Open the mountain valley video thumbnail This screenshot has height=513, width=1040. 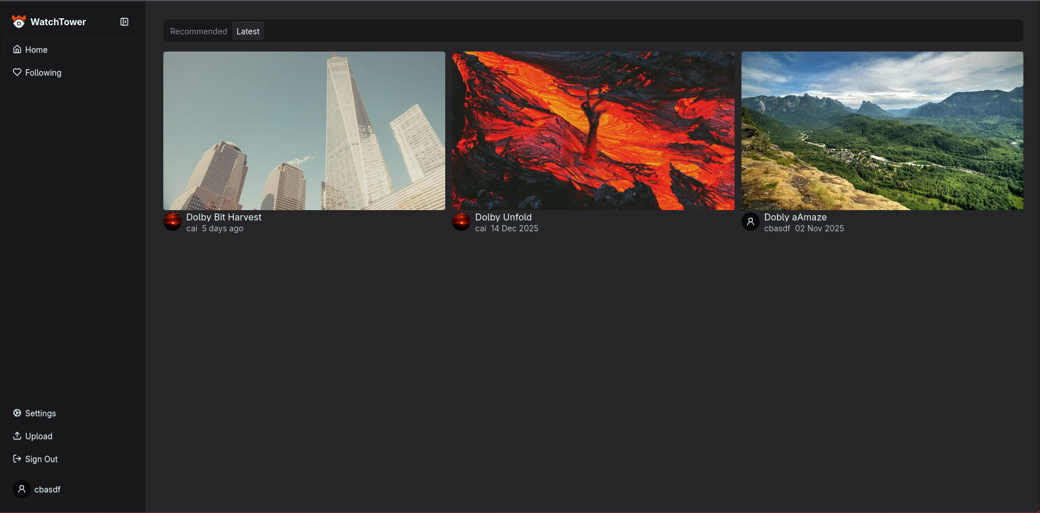coord(882,131)
